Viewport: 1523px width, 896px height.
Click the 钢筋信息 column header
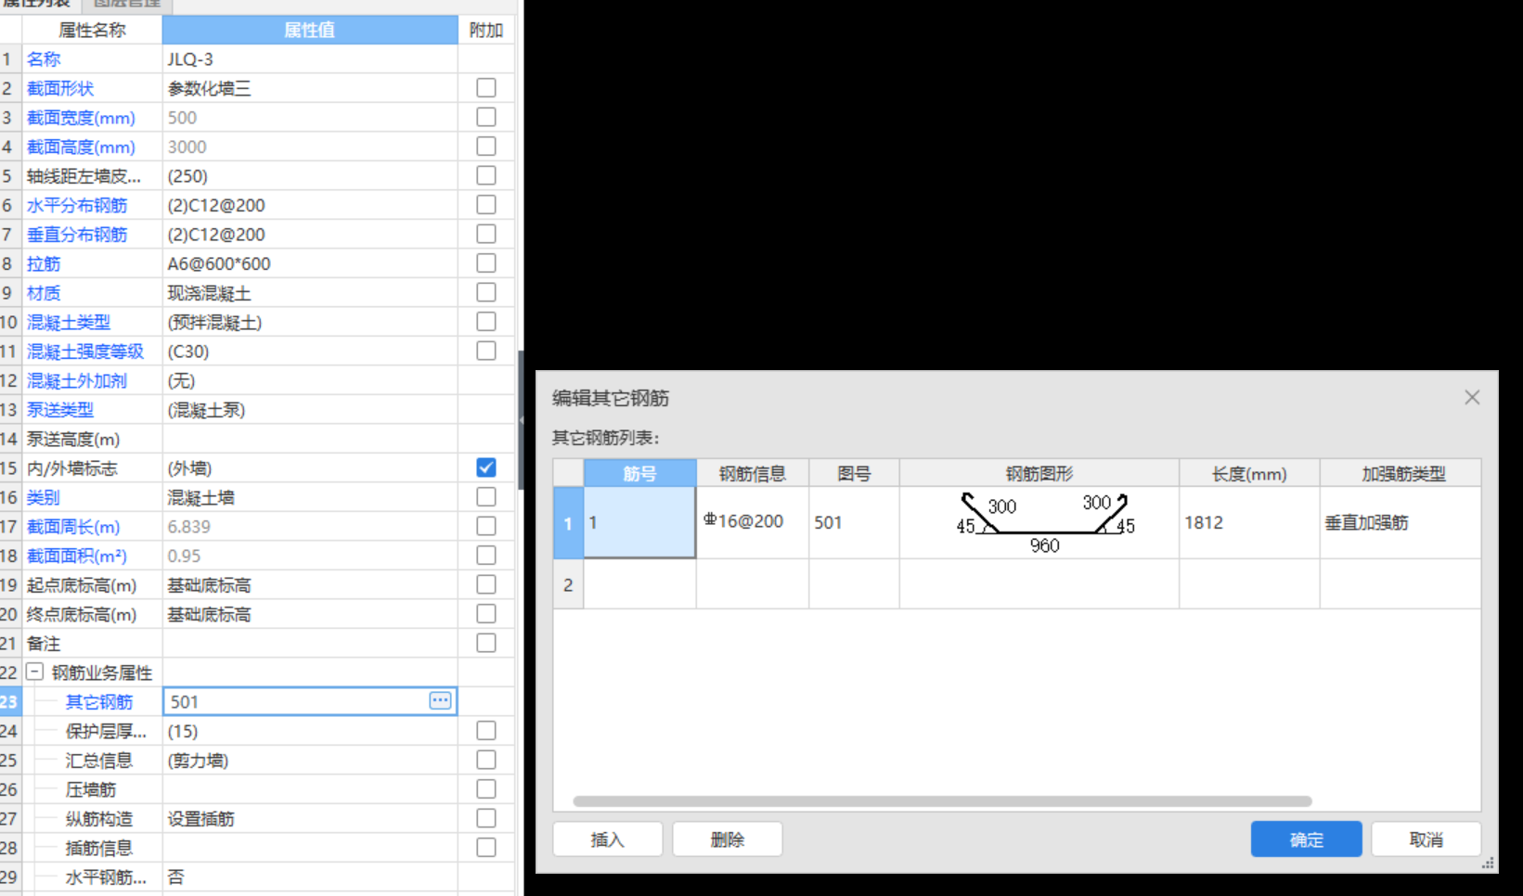[753, 473]
